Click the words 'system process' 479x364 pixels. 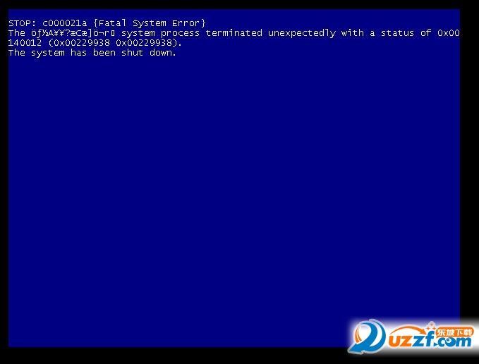point(161,33)
